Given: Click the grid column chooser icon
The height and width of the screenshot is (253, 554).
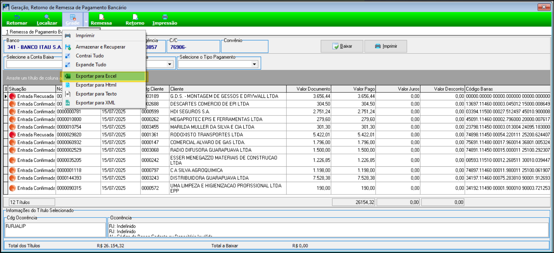Looking at the screenshot, I should (x=5, y=89).
